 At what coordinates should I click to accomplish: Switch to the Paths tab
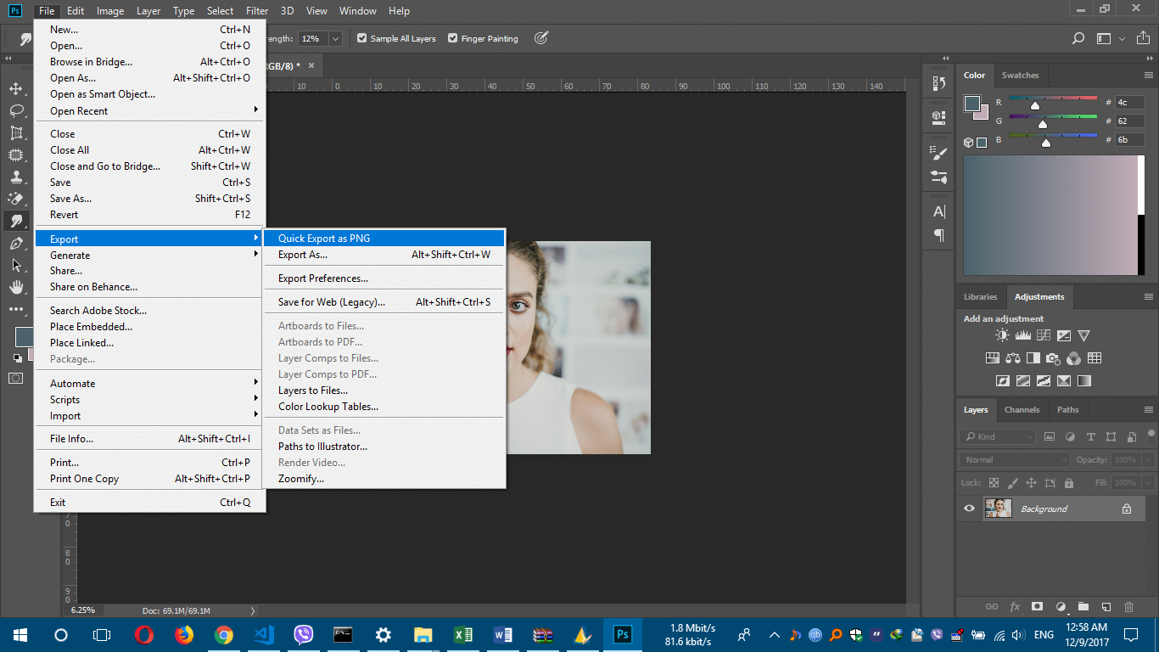1067,409
